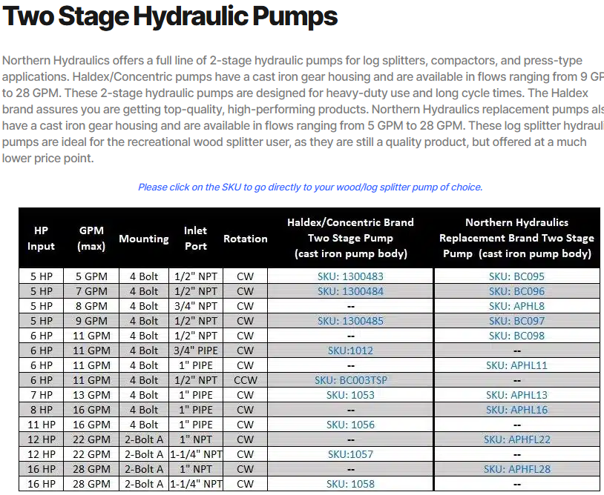The image size is (604, 495).
Task: Click the SKU: APHL11 link
Action: tap(516, 365)
